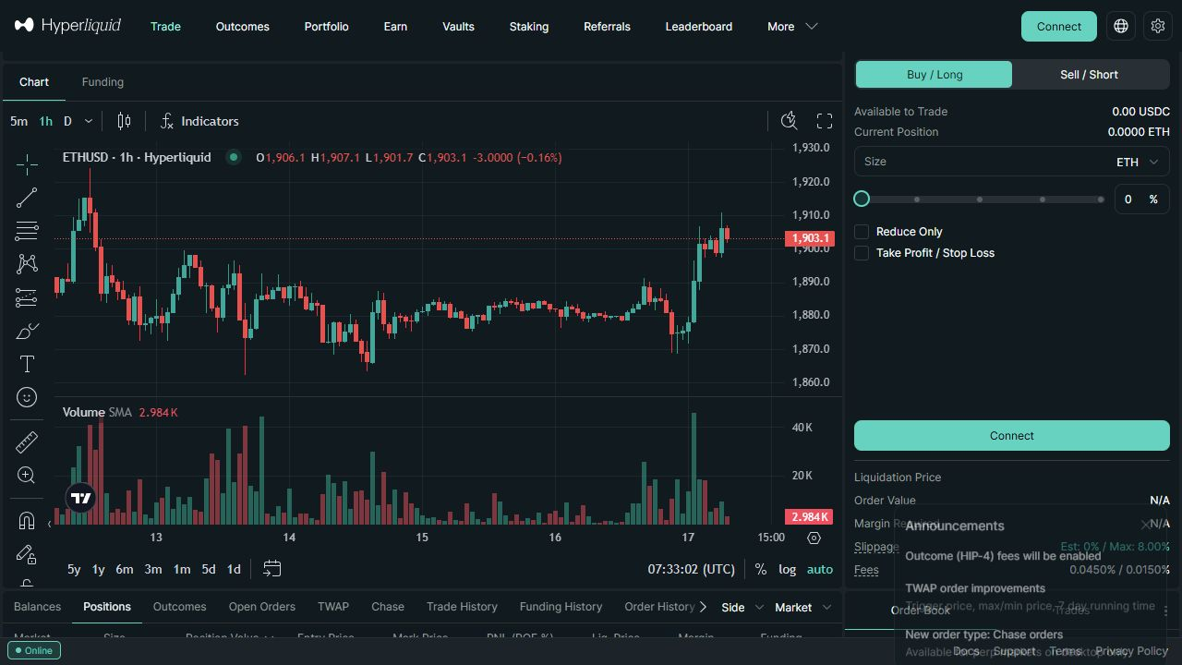Select the trend line drawing tool
This screenshot has height=665, width=1182.
(x=27, y=197)
